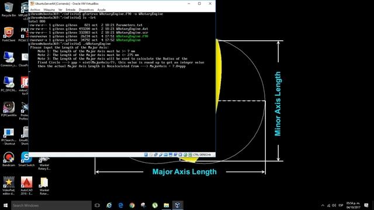
Task: Click the Parameters.txt filename in terminal
Action: point(129,25)
